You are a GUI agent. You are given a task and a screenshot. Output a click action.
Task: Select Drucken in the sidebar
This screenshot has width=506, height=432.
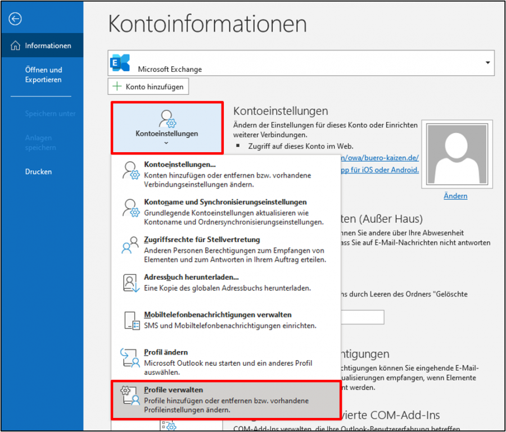point(38,172)
